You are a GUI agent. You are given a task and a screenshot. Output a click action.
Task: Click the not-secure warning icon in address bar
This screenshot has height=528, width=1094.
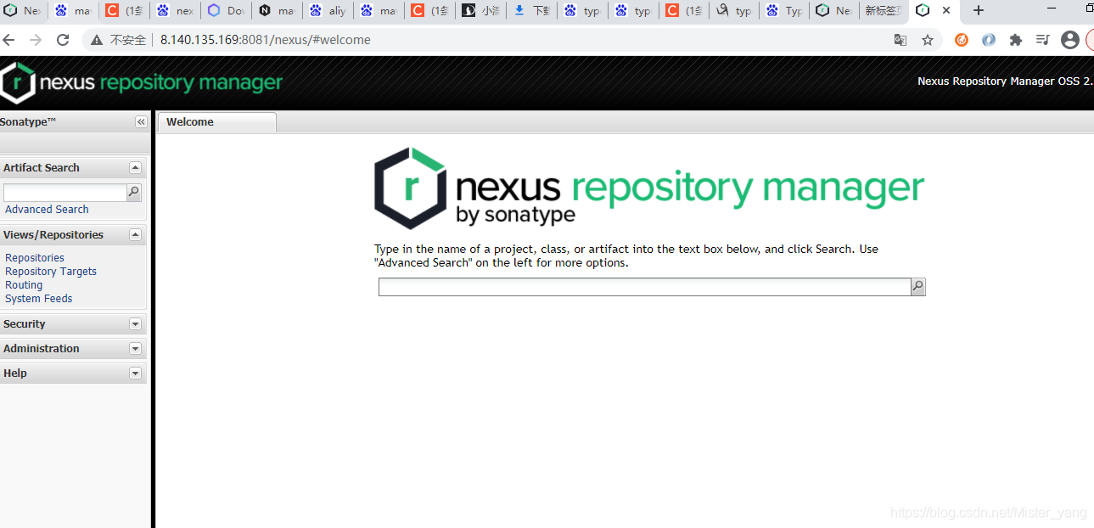(98, 40)
